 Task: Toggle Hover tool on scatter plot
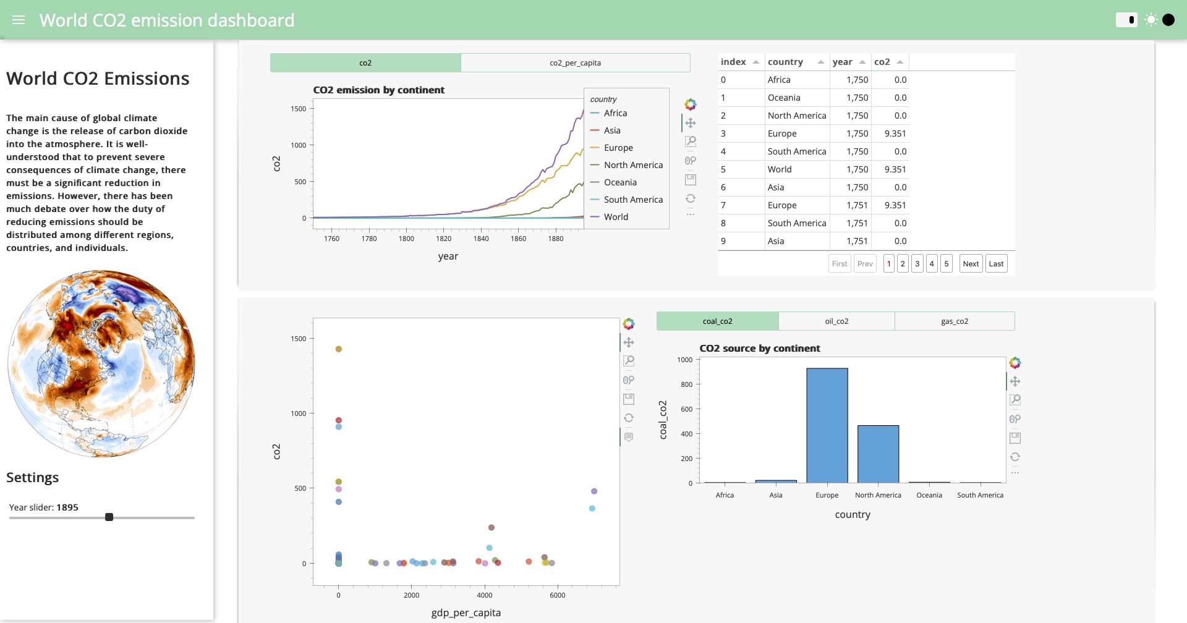pyautogui.click(x=629, y=437)
